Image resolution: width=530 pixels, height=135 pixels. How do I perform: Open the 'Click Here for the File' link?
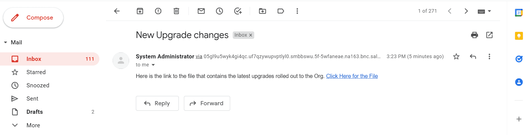click(x=352, y=76)
